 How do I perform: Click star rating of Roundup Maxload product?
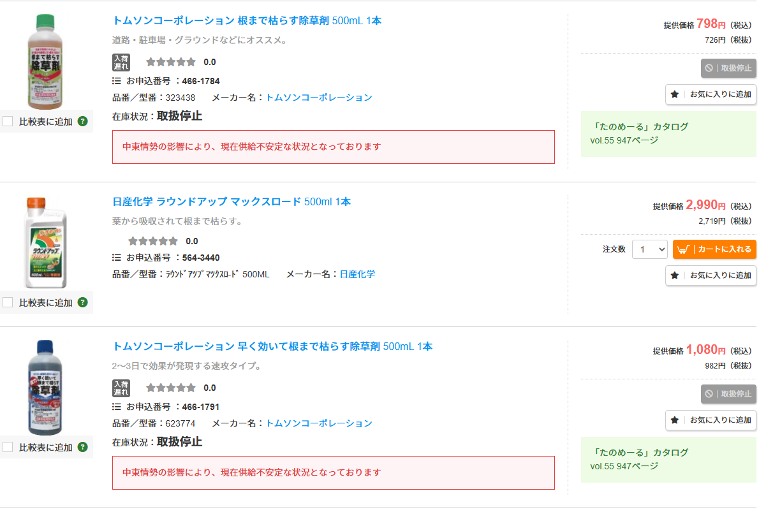(153, 241)
